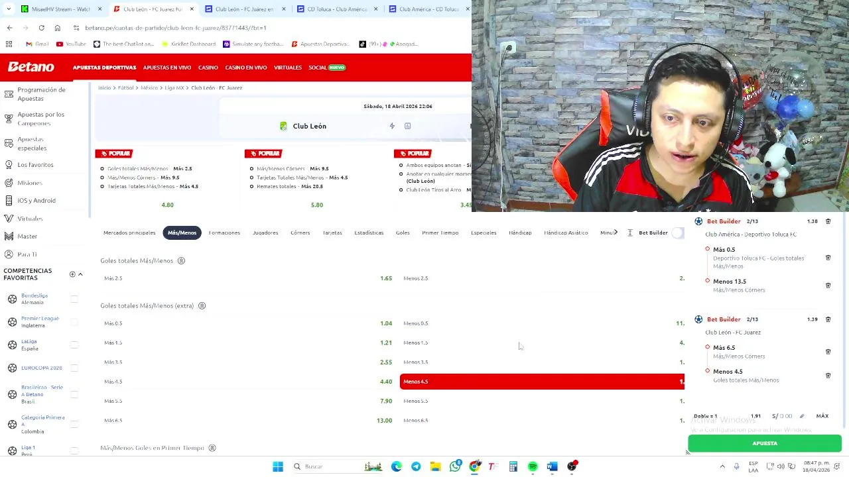Click the pencil edit stake icon
849x477 pixels.
click(x=801, y=416)
